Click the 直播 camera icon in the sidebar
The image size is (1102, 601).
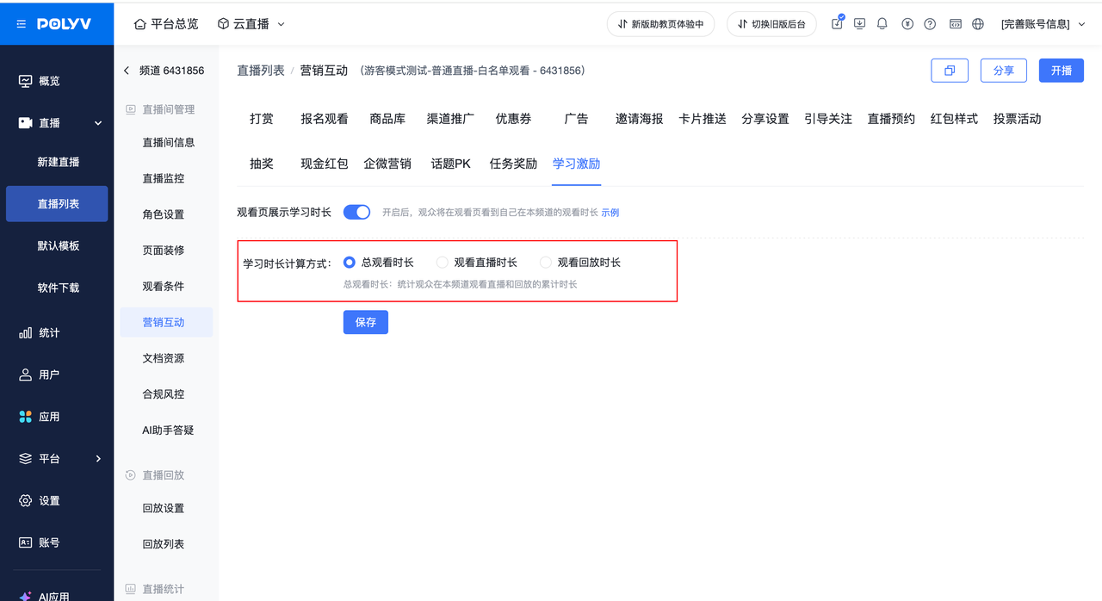(26, 123)
